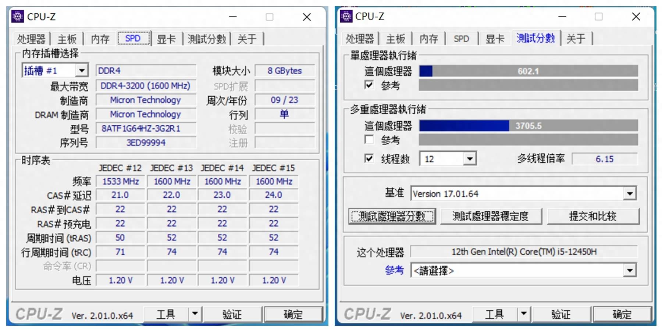The width and height of the screenshot is (662, 332).
Task: Click CPU-Z app icon in right window title bar
Action: point(346,16)
